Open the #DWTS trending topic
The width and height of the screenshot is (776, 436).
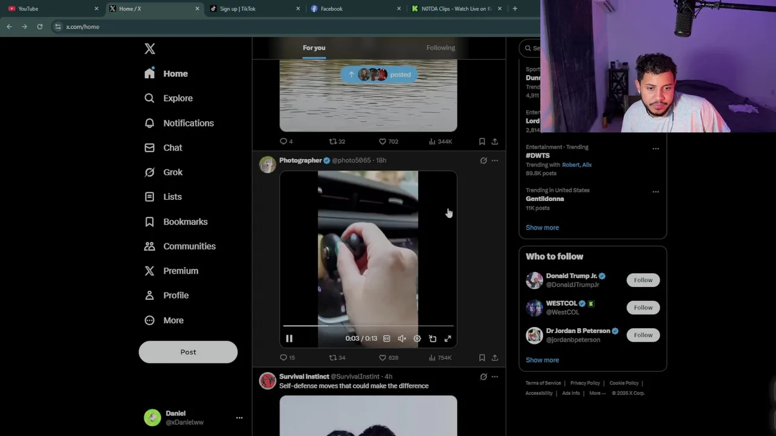[x=538, y=156]
